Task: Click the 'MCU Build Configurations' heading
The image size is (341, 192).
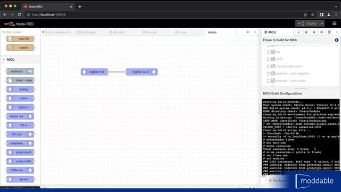Action: pos(282,93)
